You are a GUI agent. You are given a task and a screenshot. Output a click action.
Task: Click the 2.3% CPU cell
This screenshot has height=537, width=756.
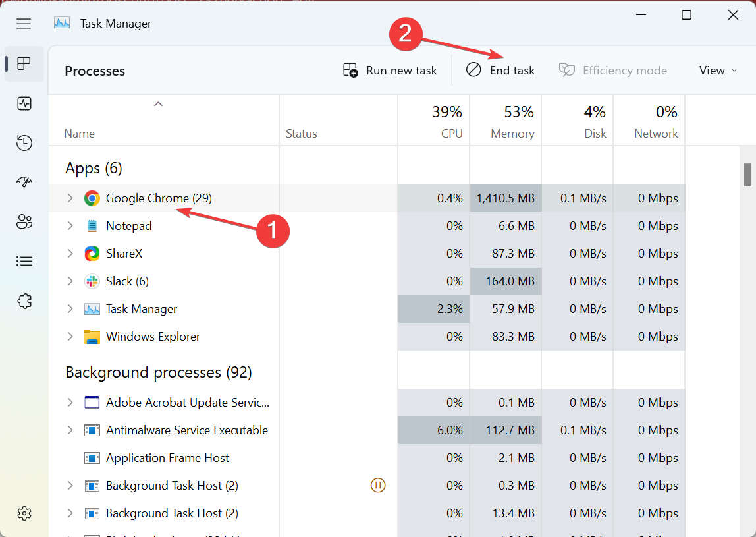[x=434, y=309]
